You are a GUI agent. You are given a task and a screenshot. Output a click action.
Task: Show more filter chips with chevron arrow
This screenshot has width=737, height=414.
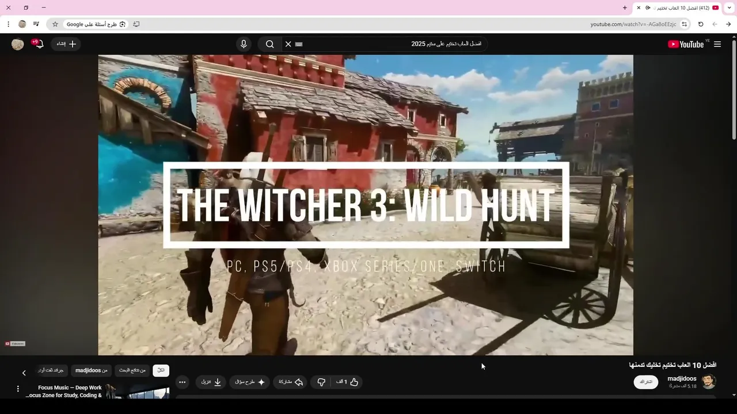tap(24, 373)
